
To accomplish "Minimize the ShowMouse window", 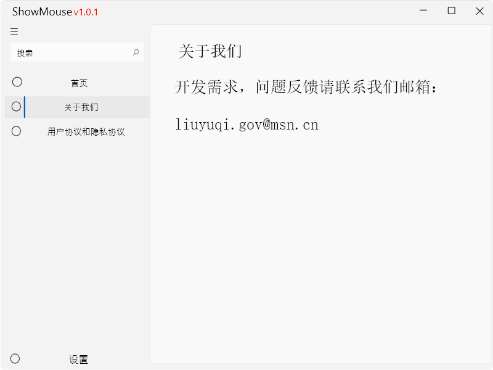I will [423, 11].
